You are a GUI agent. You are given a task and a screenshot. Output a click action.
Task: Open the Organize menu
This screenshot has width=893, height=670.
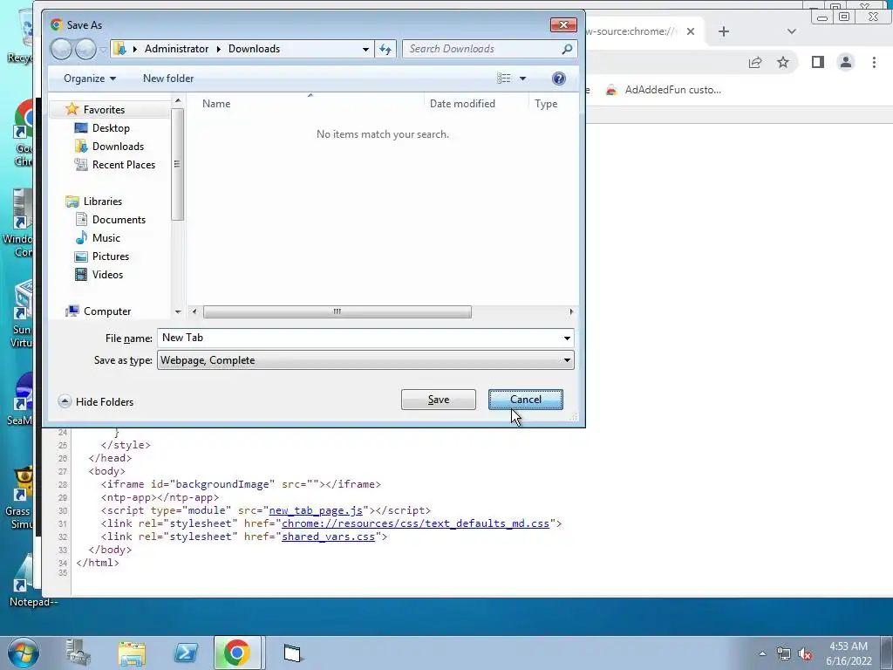pos(90,79)
